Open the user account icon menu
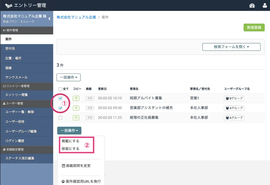The width and height of the screenshot is (270, 185). coord(265,5)
